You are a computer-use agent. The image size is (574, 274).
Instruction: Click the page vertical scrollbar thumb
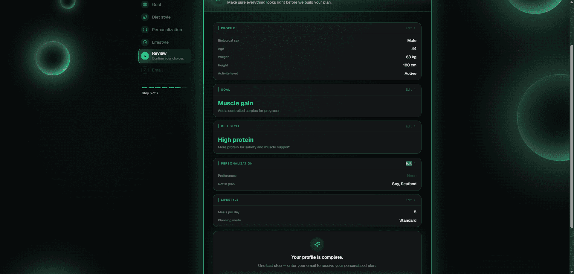(572, 136)
